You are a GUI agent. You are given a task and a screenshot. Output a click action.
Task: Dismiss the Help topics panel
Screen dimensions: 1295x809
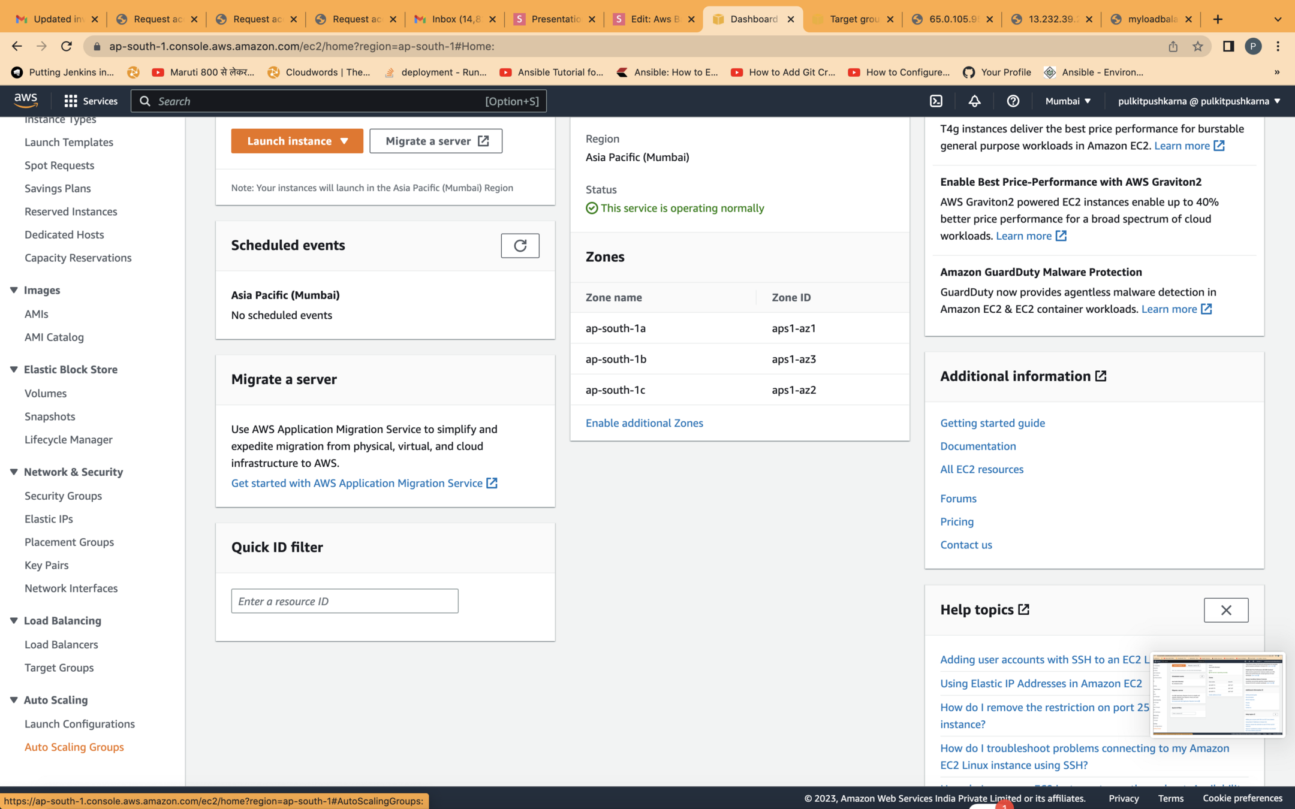pyautogui.click(x=1225, y=609)
